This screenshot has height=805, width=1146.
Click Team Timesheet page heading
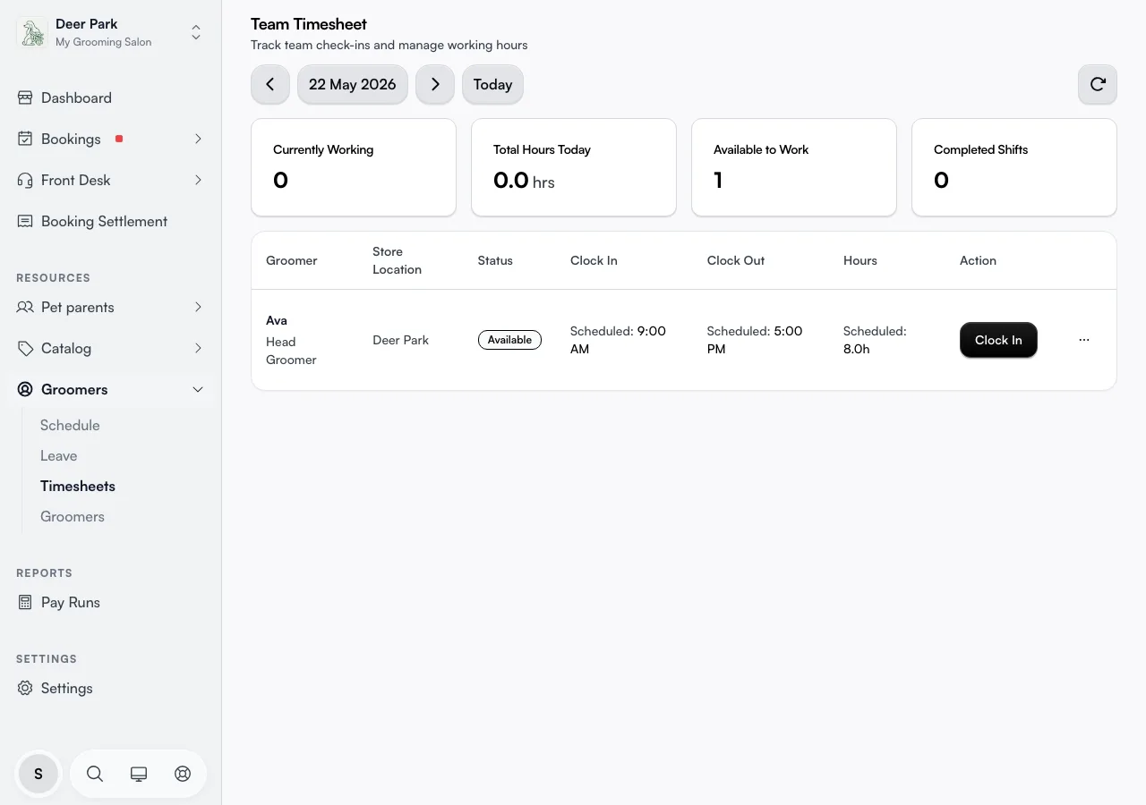pyautogui.click(x=309, y=24)
